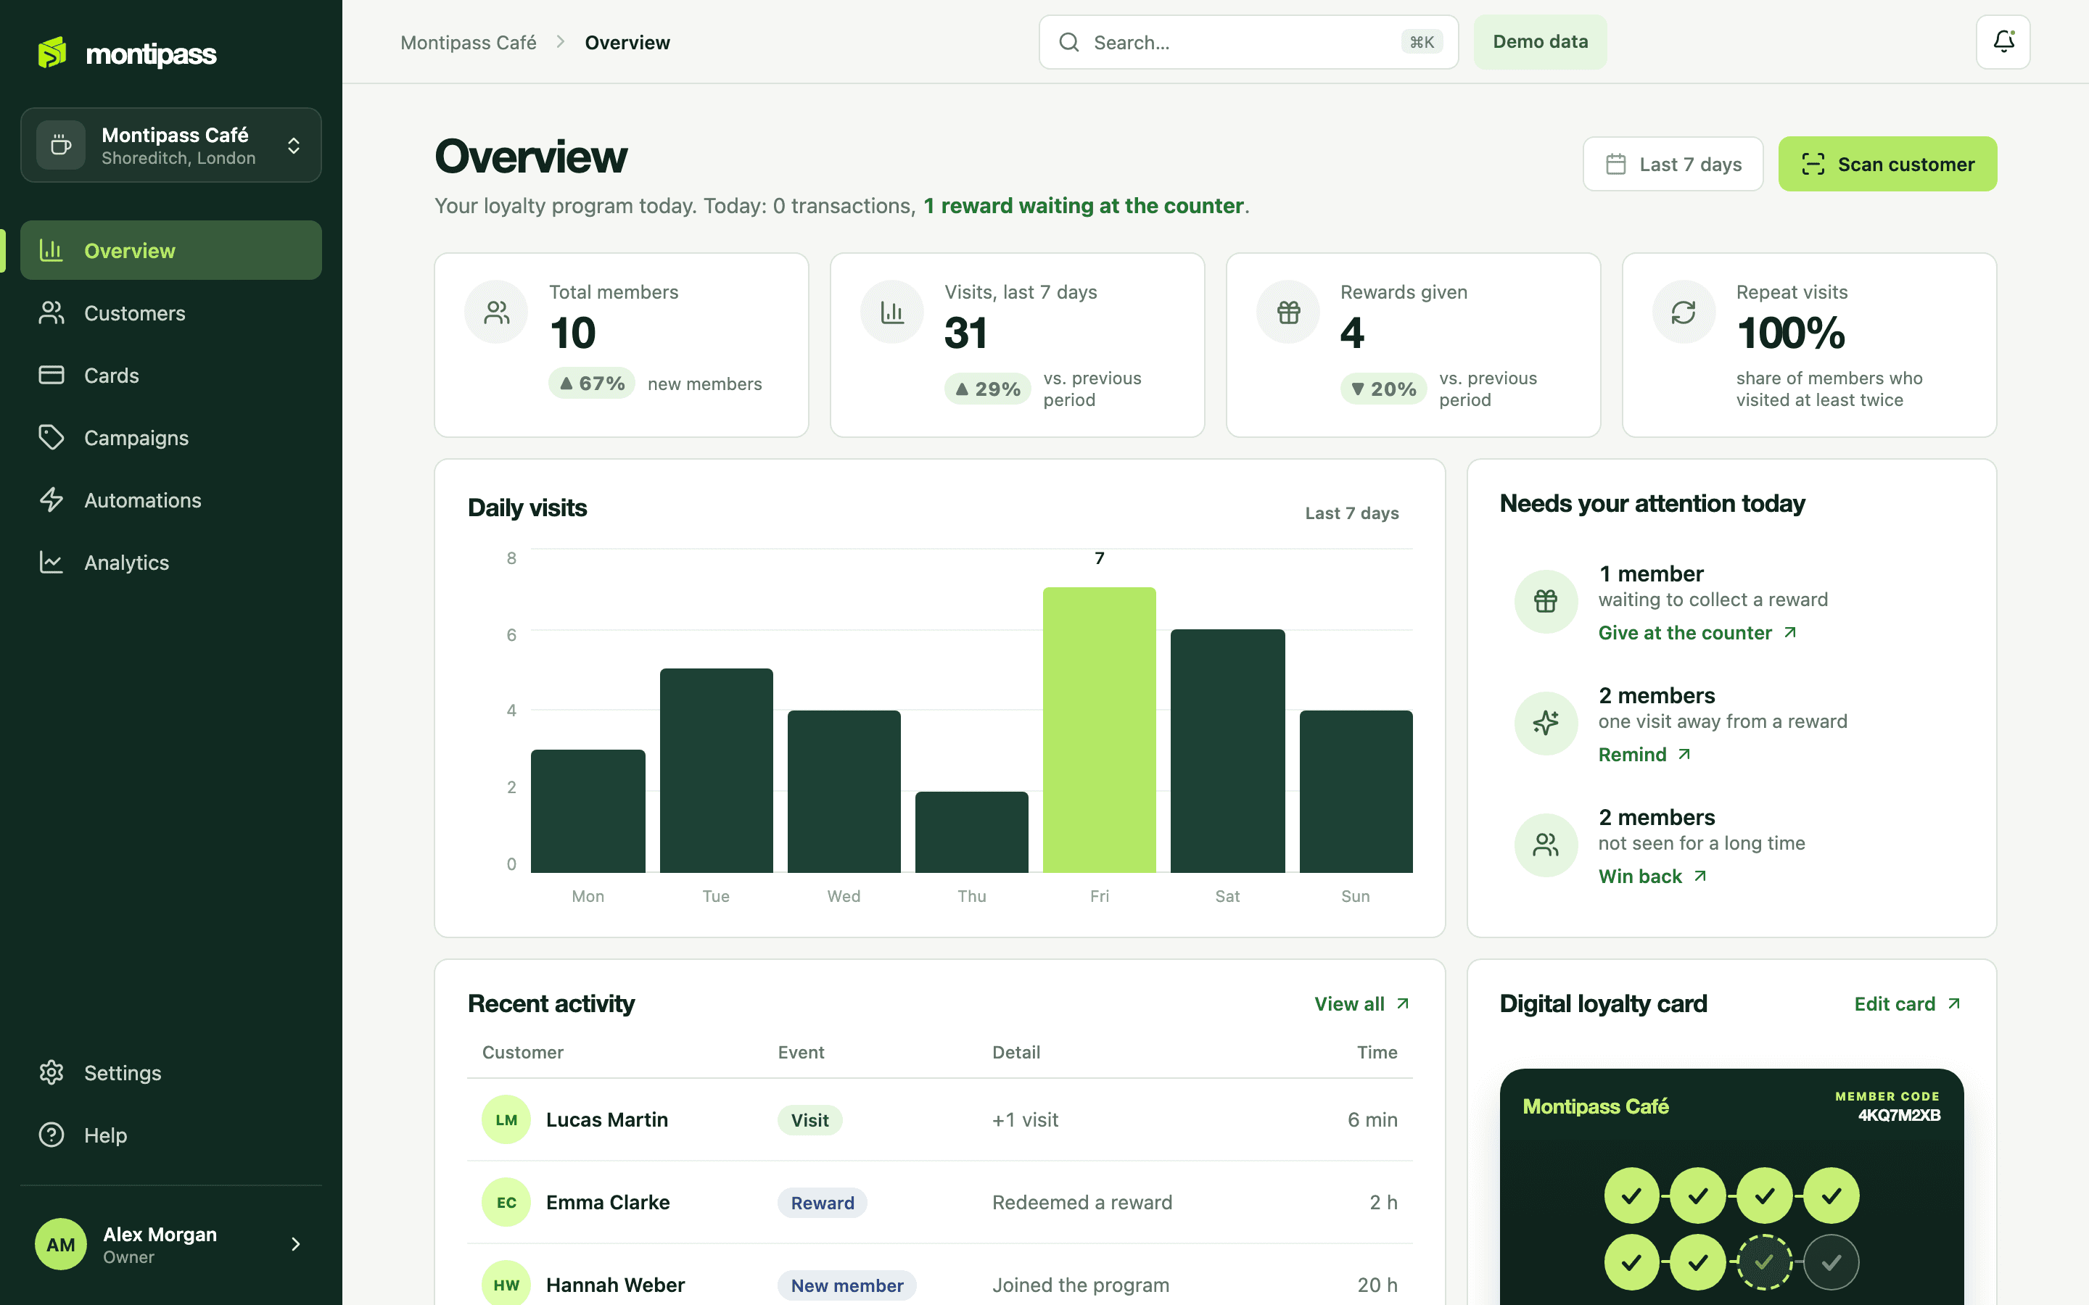
Task: Open the Last 7 days date range picker
Action: click(1672, 164)
